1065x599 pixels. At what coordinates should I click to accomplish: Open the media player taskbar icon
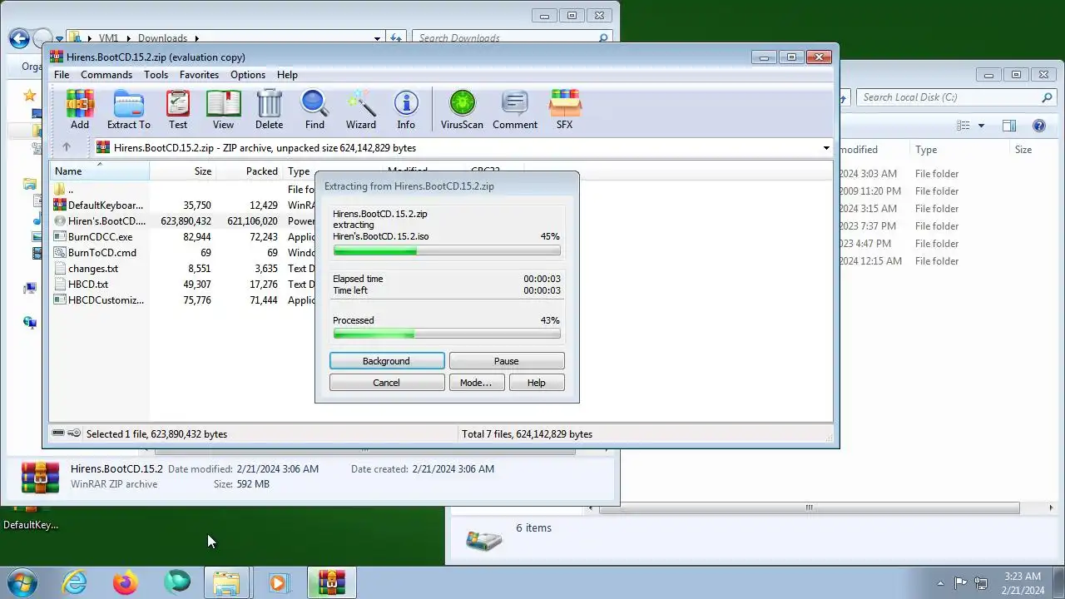[x=278, y=582]
